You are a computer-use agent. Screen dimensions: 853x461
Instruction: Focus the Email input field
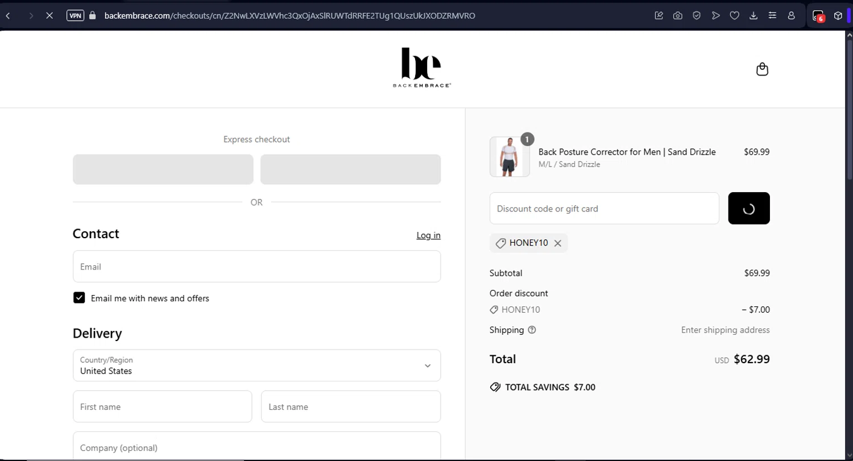[256, 267]
